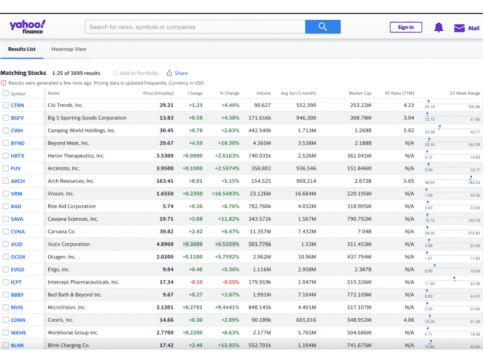The image size is (484, 361).
Task: Open the MVIS ticker link
Action: (x=17, y=307)
